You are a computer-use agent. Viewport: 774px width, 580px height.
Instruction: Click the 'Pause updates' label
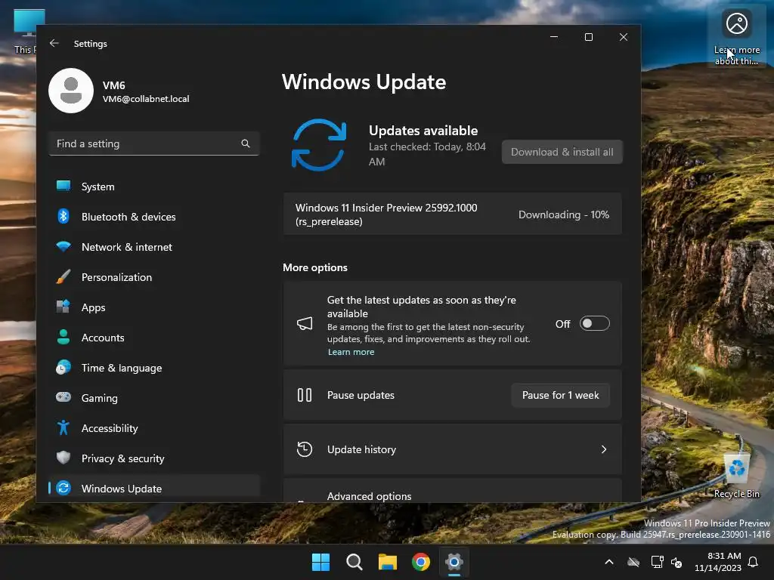pyautogui.click(x=361, y=395)
